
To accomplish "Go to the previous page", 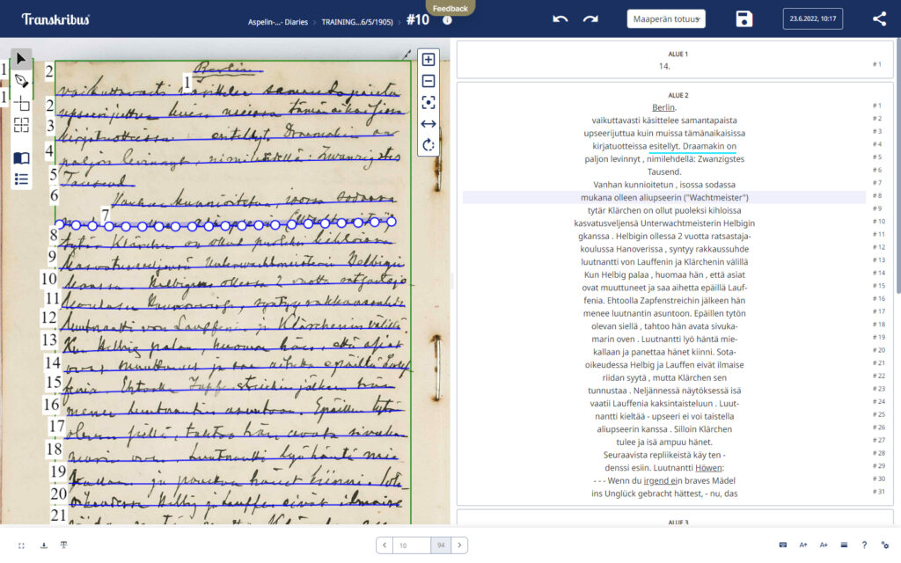I will tap(385, 545).
